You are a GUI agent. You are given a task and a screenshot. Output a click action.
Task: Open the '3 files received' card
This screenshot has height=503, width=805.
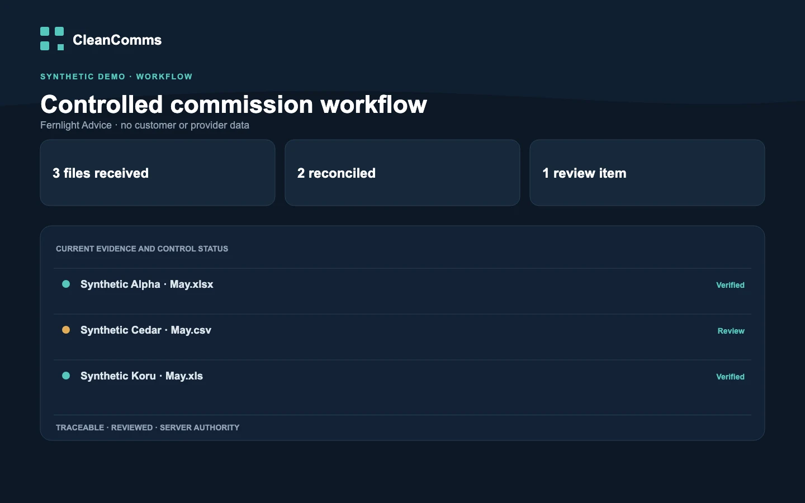click(x=158, y=173)
